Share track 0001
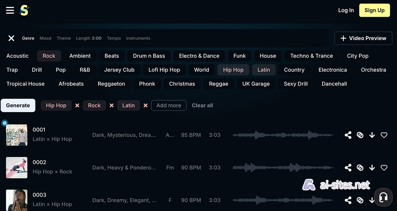 [x=348, y=135]
